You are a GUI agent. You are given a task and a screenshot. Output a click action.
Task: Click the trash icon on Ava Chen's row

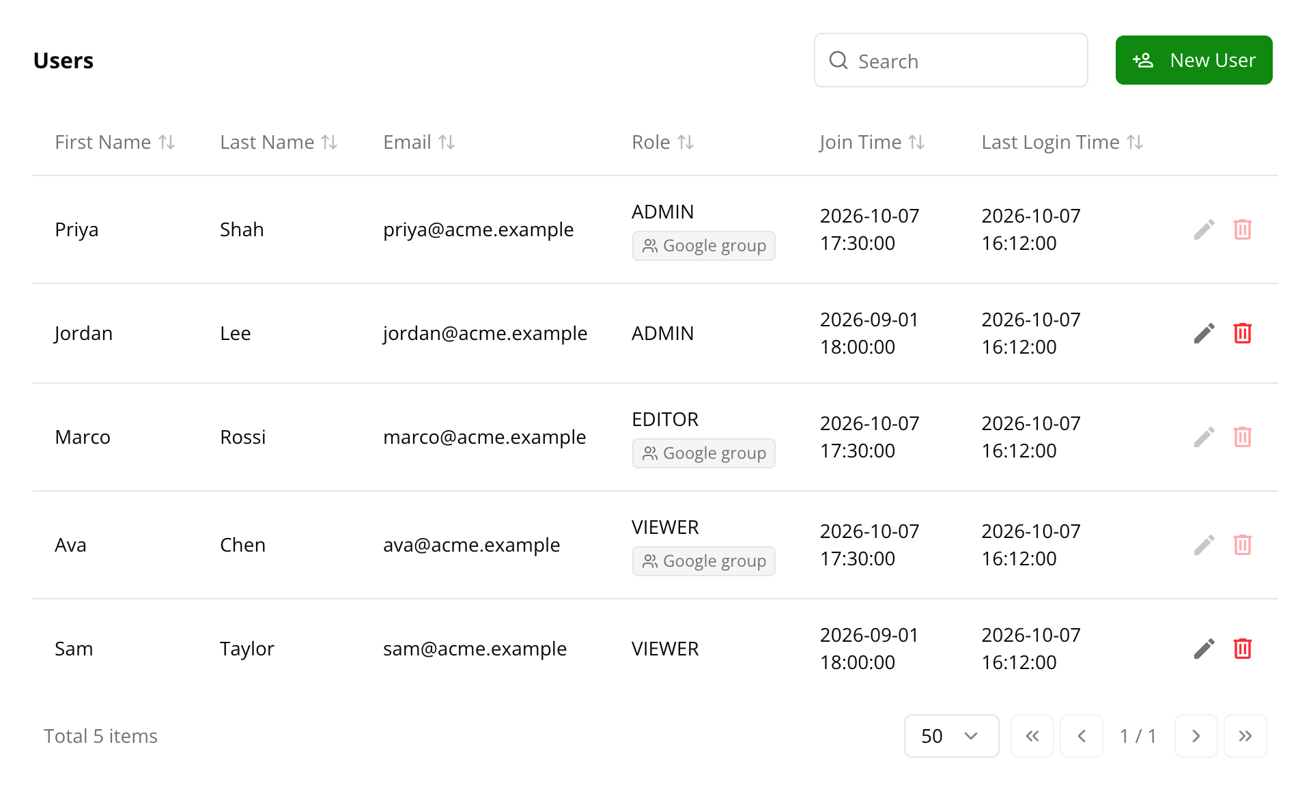pos(1242,545)
